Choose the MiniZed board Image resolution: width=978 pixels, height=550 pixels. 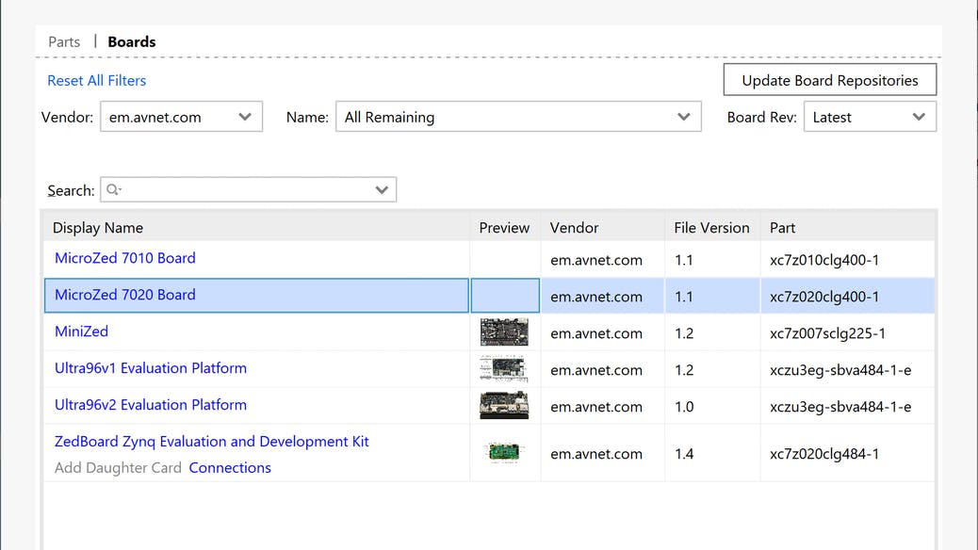(82, 332)
